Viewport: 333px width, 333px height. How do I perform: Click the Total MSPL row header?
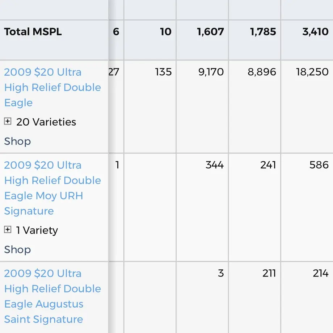33,31
